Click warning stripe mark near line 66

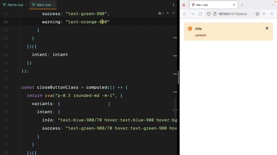(175, 38)
